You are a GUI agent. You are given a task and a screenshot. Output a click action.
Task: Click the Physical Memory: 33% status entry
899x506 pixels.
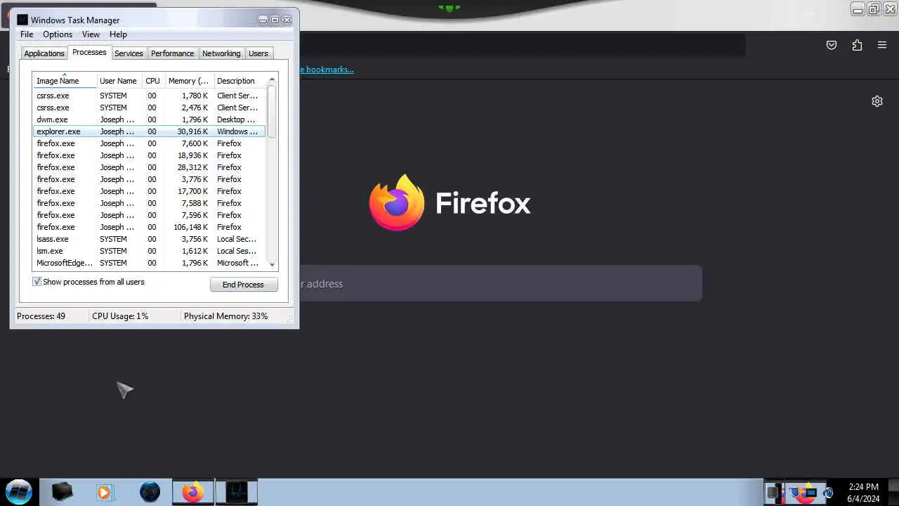click(225, 316)
